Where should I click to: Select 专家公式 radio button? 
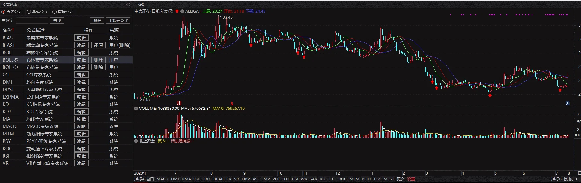coord(4,12)
